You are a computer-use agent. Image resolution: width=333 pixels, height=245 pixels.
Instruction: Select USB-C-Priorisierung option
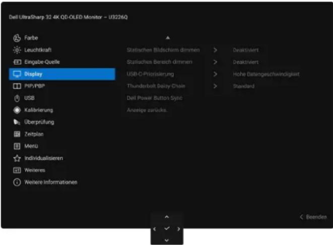150,74
